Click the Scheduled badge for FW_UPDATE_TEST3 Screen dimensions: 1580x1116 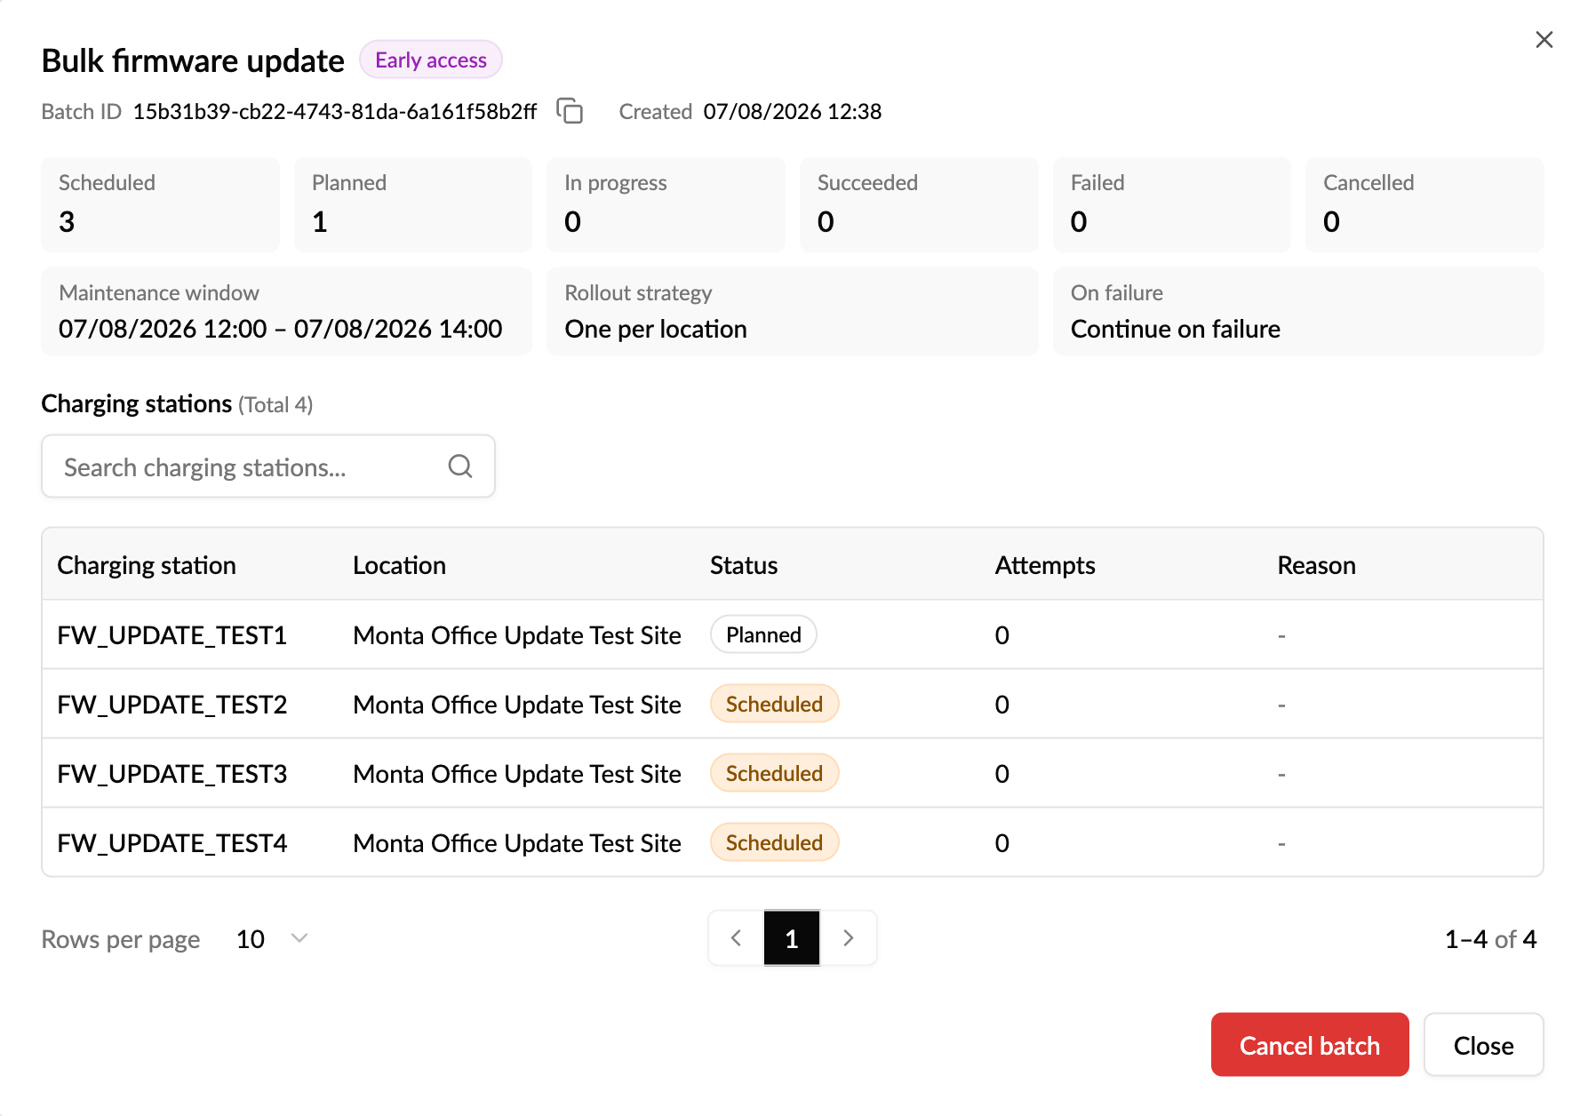[774, 773]
